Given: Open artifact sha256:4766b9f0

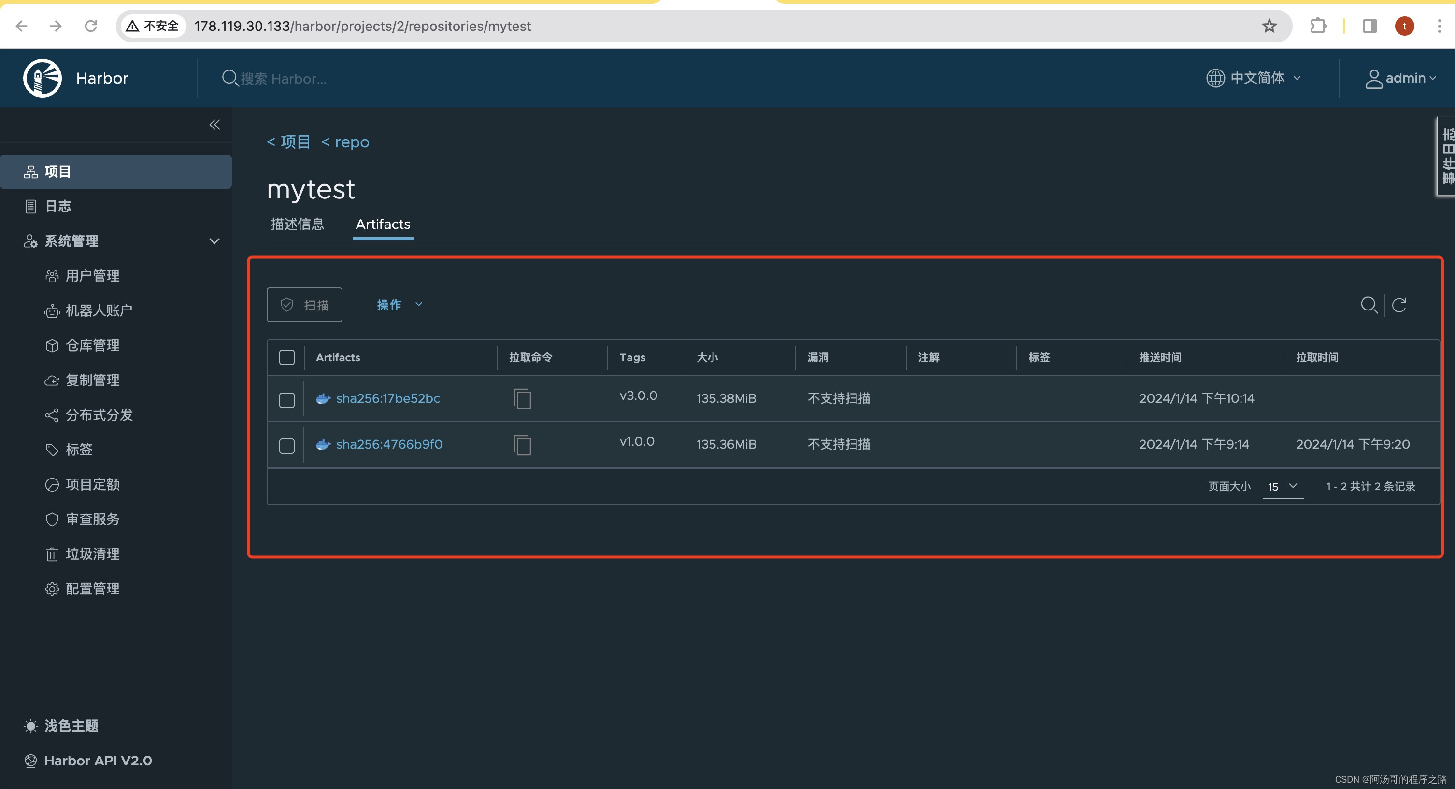Looking at the screenshot, I should [x=389, y=444].
